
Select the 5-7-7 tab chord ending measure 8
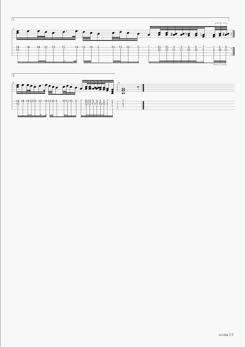pos(112,104)
